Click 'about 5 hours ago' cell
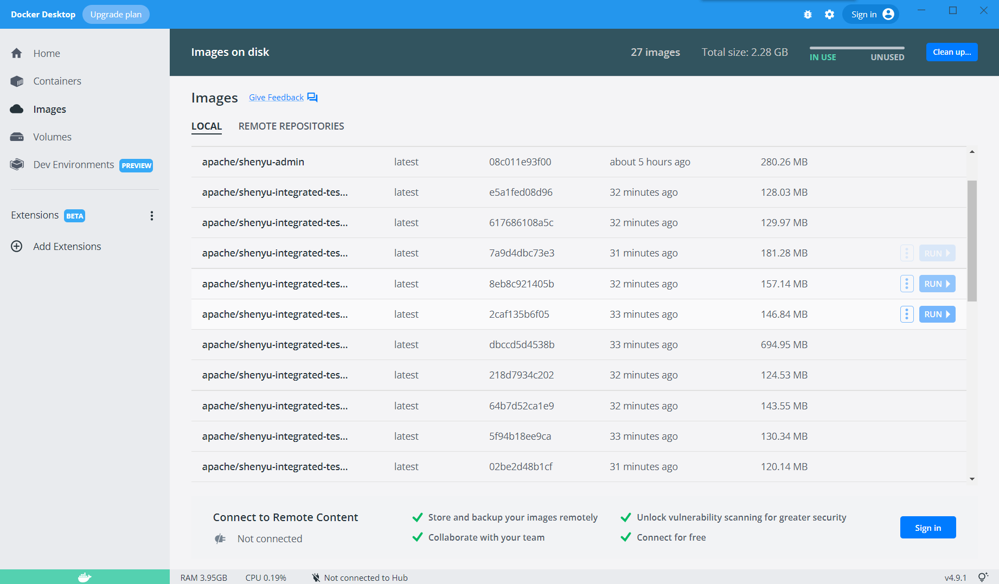Image resolution: width=999 pixels, height=584 pixels. (x=650, y=162)
